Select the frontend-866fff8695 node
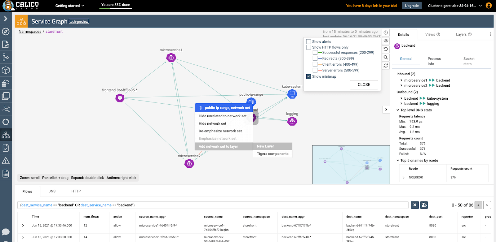The image size is (496, 242). click(x=120, y=98)
